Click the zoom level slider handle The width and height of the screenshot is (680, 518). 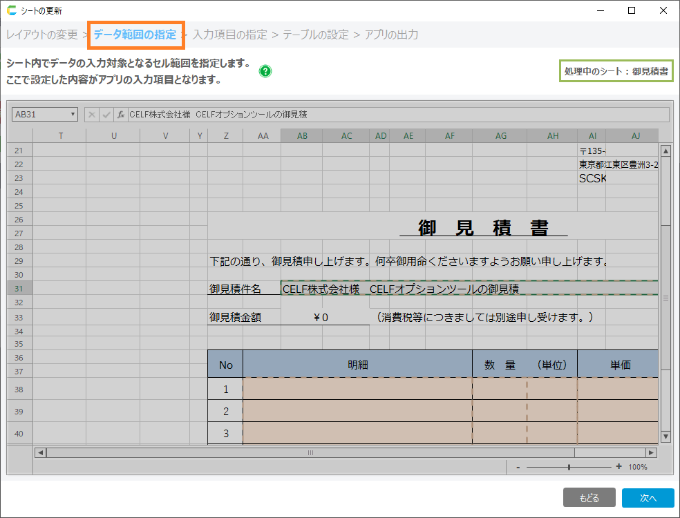569,467
